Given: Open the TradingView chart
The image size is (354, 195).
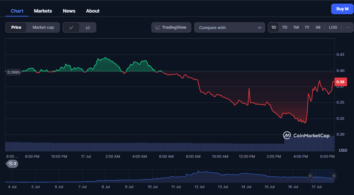Looking at the screenshot, I should 171,27.
